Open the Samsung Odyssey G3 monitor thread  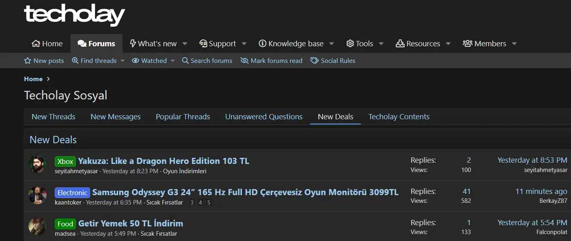[246, 192]
